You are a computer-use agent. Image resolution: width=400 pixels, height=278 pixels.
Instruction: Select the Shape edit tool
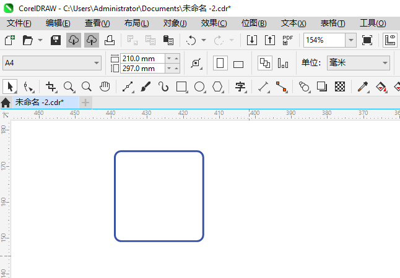tap(28, 86)
